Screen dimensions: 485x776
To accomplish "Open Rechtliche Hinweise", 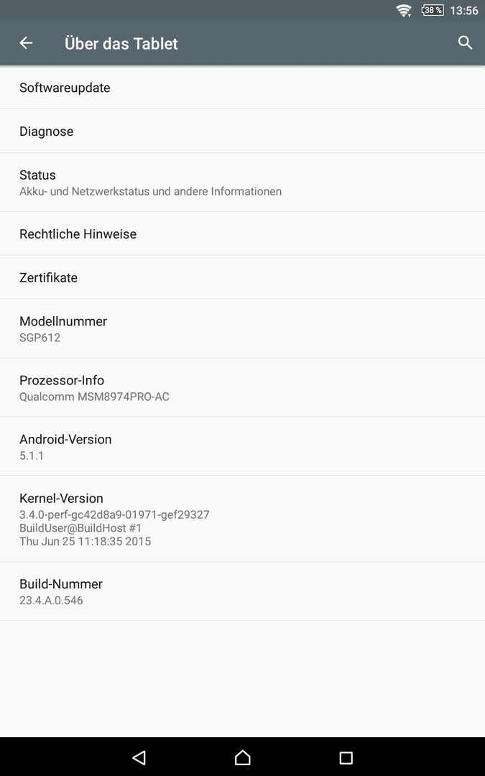I will coord(243,234).
